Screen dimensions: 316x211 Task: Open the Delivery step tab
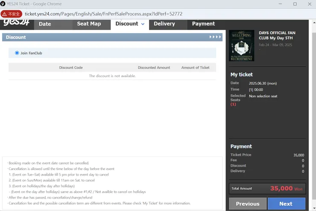coord(168,25)
